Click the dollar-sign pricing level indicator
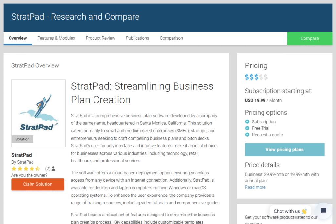The height and width of the screenshot is (224, 336). point(256,77)
